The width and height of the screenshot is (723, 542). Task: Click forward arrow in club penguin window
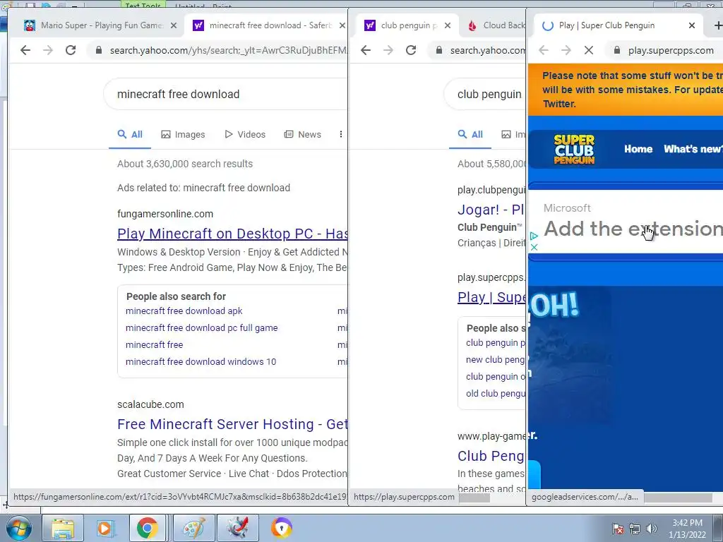coord(388,50)
